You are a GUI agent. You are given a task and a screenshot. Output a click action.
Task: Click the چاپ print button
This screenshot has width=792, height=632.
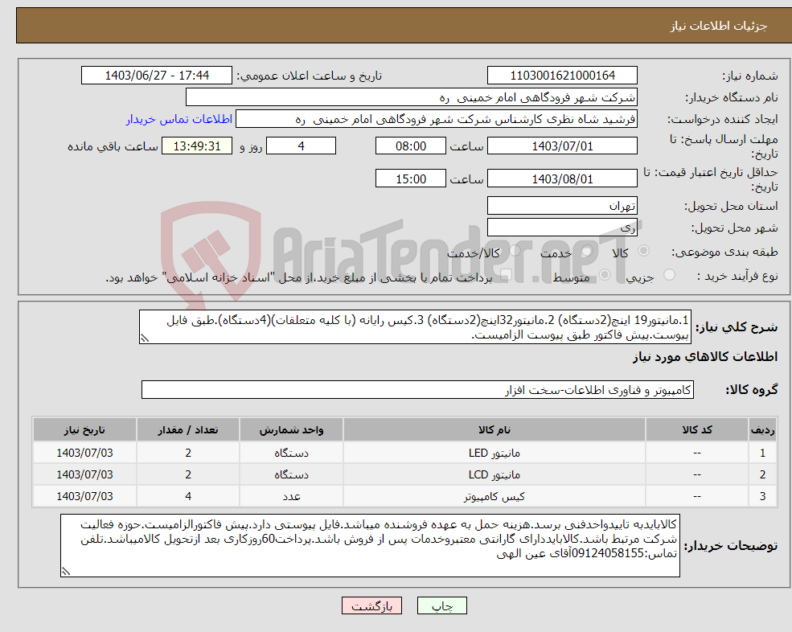pos(442,605)
